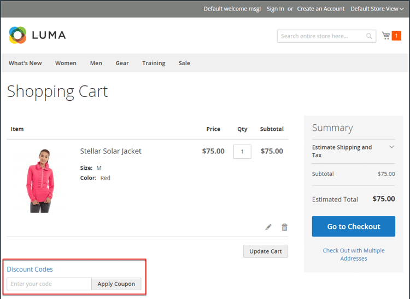Expand Estimate Shipping and Tax section
This screenshot has height=299, width=410.
point(353,151)
